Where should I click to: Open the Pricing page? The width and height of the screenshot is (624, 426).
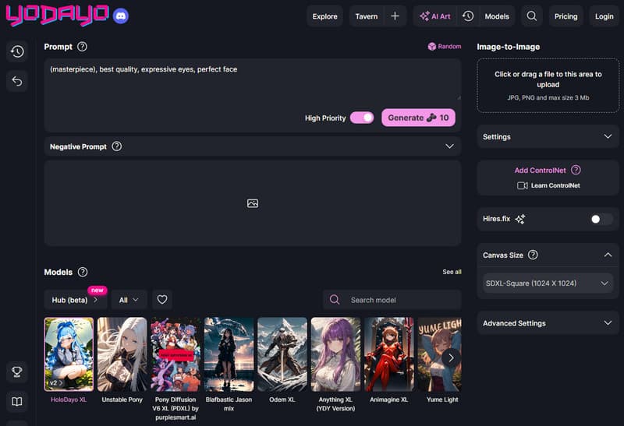(565, 16)
